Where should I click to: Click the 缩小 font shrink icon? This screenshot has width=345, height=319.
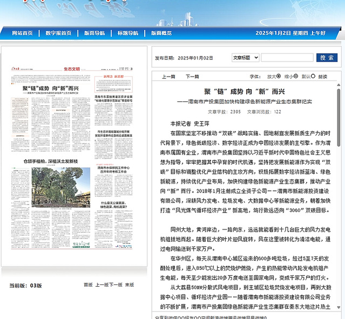[296, 77]
